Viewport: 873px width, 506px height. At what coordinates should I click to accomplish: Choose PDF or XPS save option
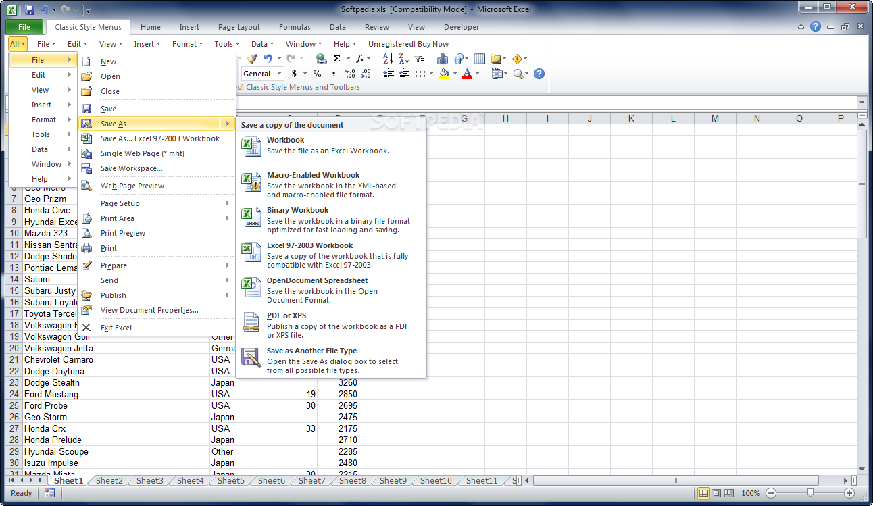(331, 325)
